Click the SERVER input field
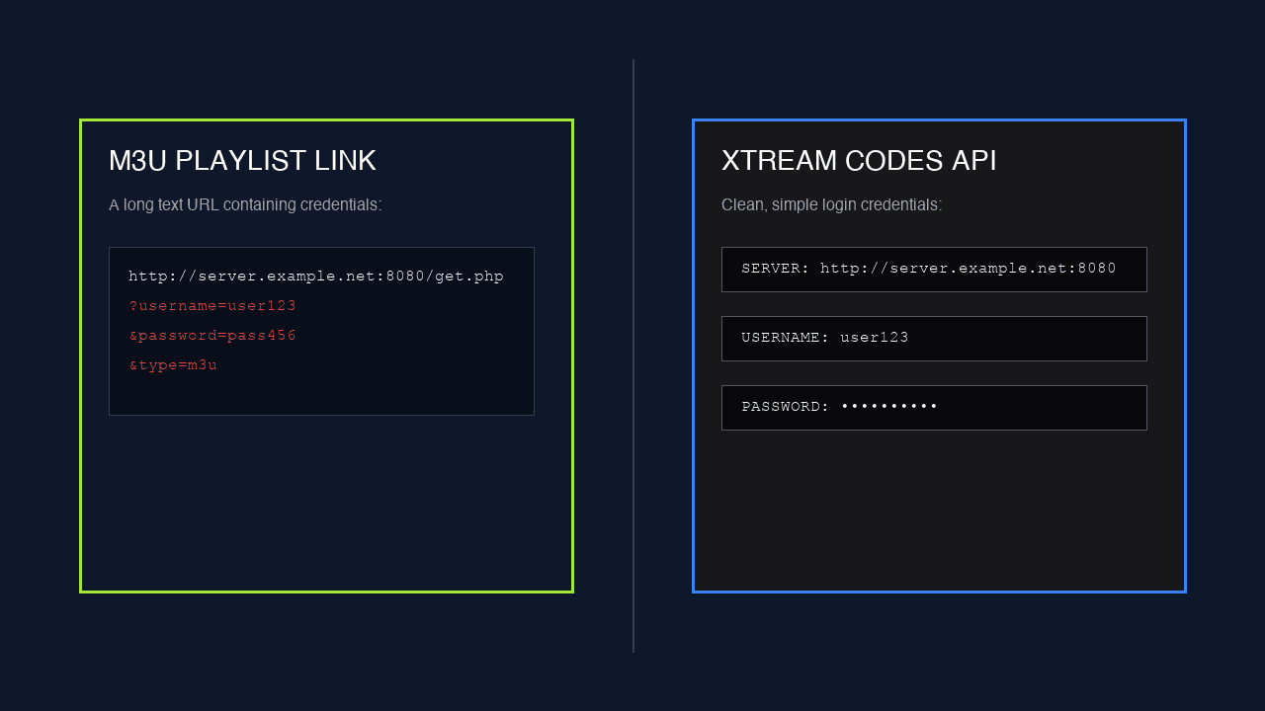 tap(934, 270)
